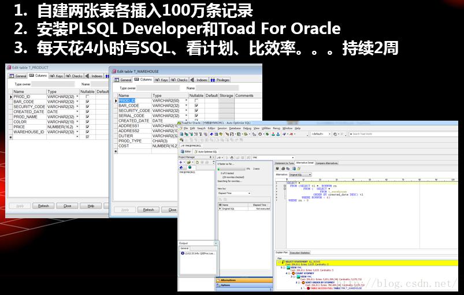The width and height of the screenshot is (464, 295).
Task: Click the rewrite search progress bar
Action: pyautogui.click(x=231, y=169)
